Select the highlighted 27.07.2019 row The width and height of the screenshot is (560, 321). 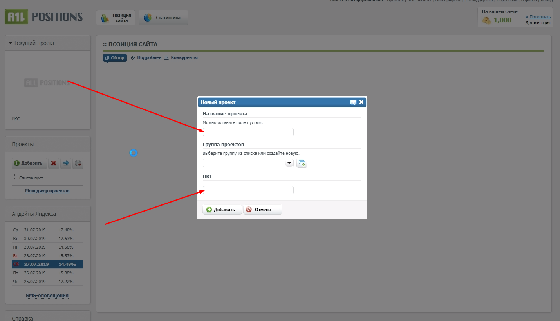pyautogui.click(x=47, y=264)
